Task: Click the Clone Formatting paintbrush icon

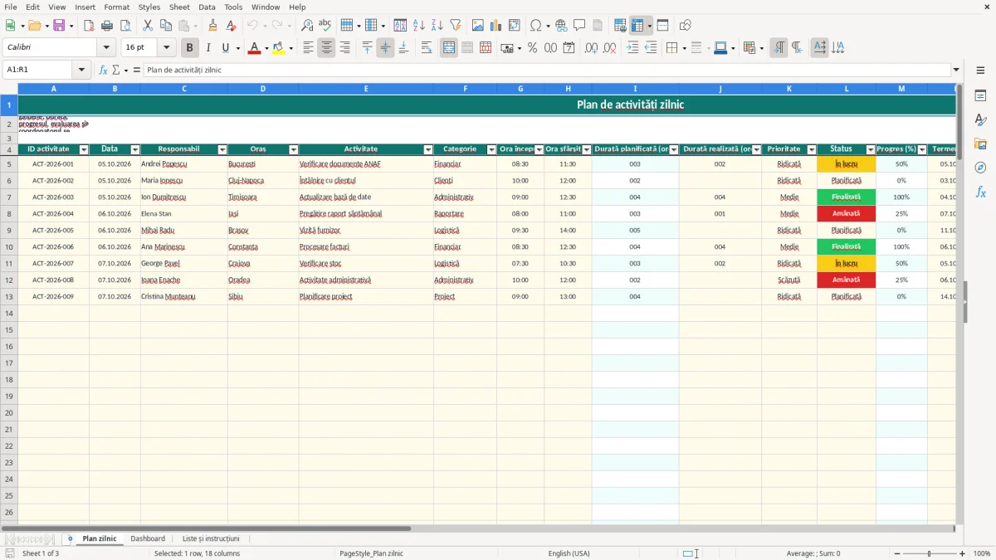Action: pyautogui.click(x=213, y=26)
